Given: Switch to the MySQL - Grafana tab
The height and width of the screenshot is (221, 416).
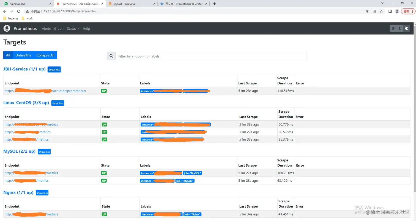Looking at the screenshot, I should (x=131, y=4).
